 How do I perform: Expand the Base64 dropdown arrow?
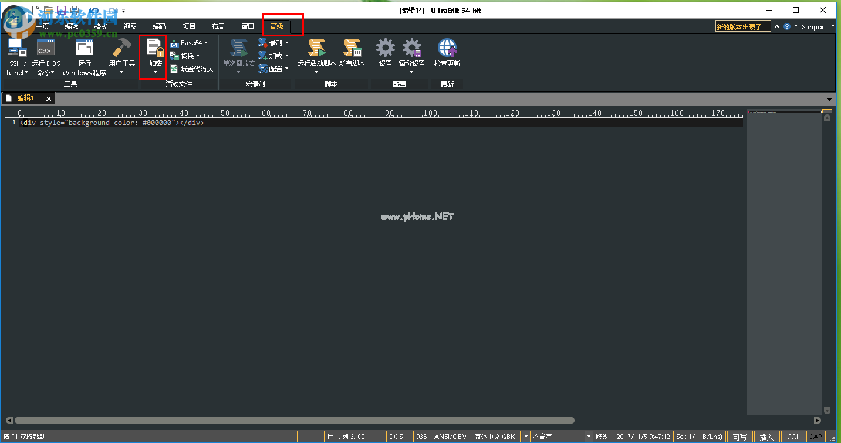[x=207, y=43]
